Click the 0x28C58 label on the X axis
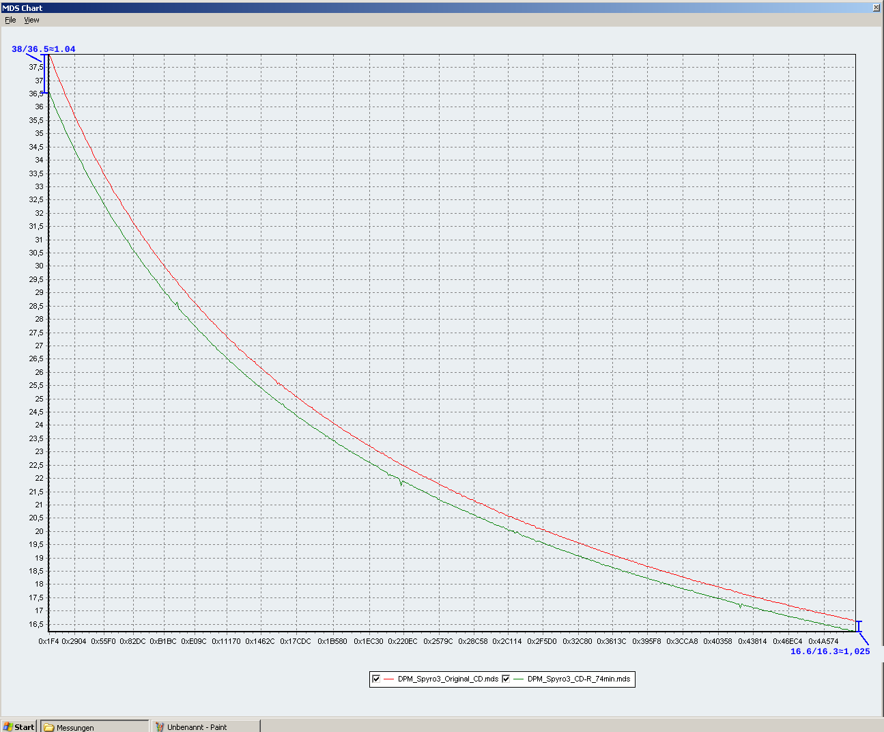This screenshot has height=732, width=884. click(473, 641)
